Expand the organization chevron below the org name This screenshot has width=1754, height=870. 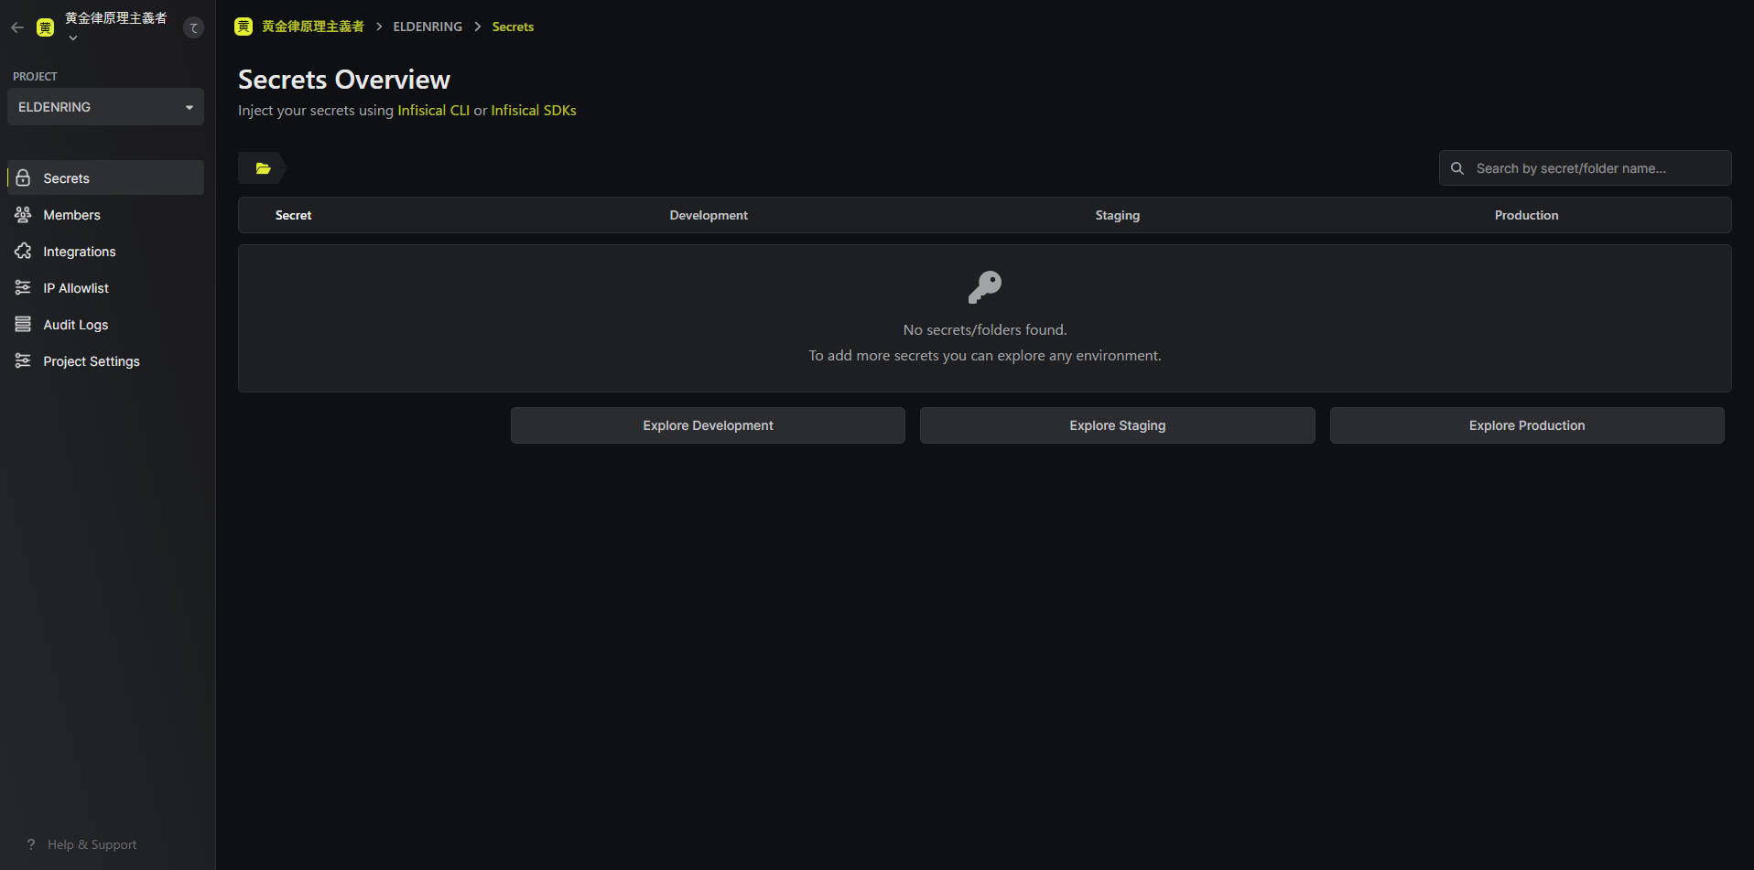pyautogui.click(x=73, y=38)
